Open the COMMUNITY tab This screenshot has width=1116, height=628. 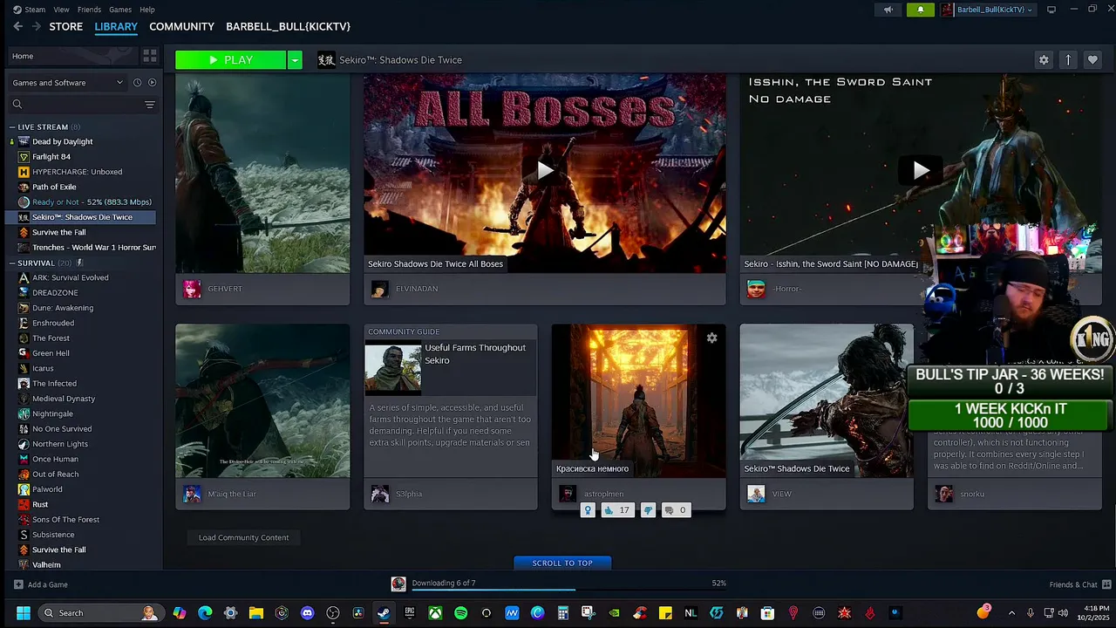[x=181, y=27]
